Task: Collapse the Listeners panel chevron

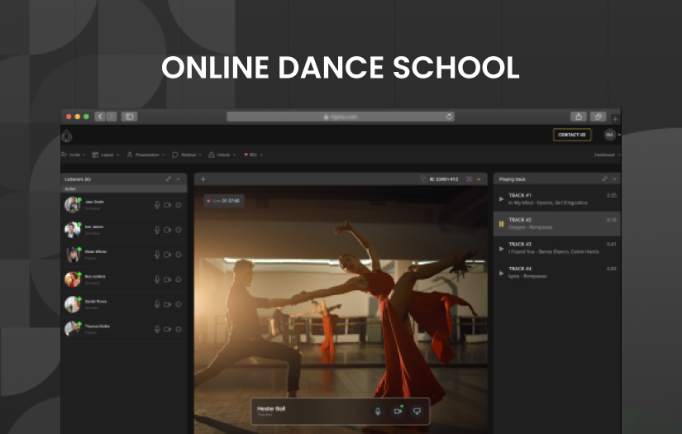Action: 179,179
